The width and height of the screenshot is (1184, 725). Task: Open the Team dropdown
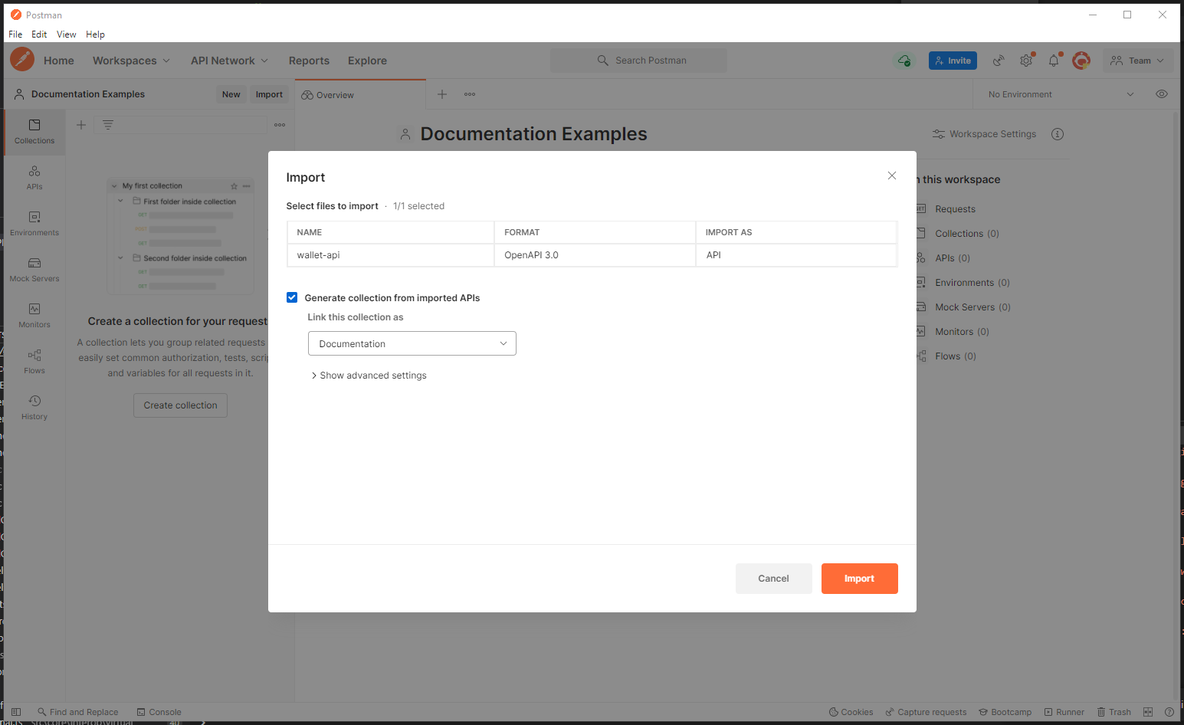pos(1138,61)
